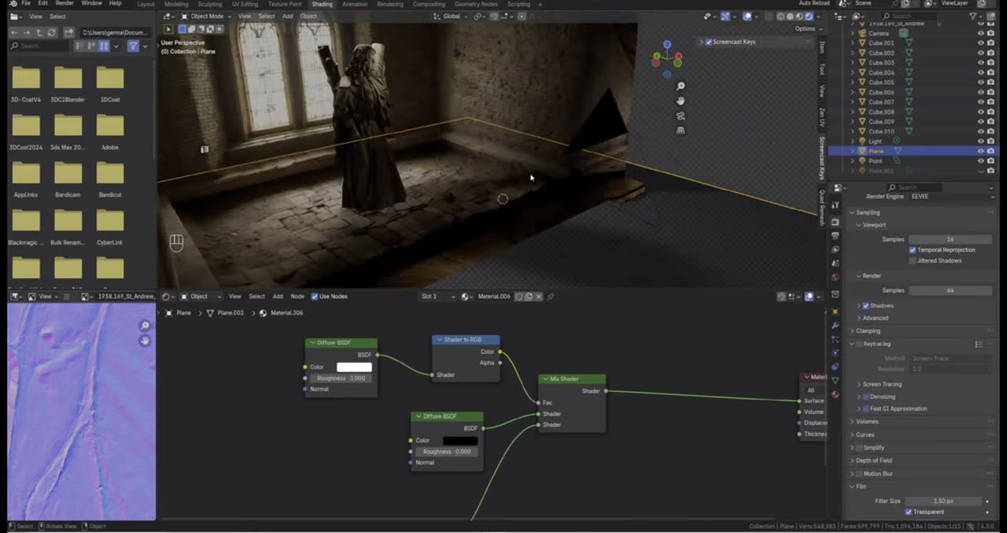The width and height of the screenshot is (1007, 533).
Task: Expand Cube.003 in outliner
Action: pyautogui.click(x=852, y=63)
